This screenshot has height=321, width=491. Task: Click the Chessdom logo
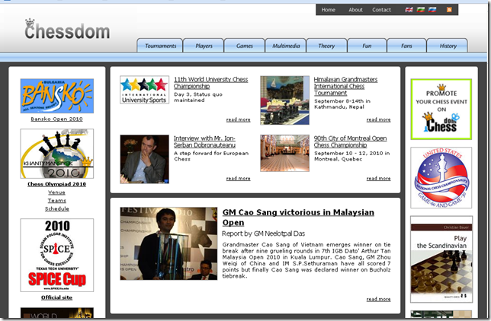[x=67, y=29]
